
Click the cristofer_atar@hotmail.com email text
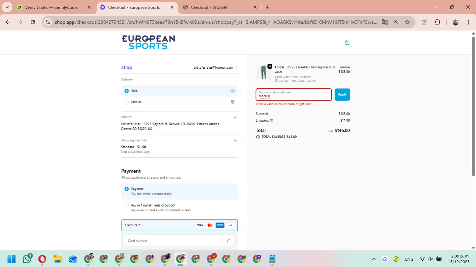tap(213, 68)
